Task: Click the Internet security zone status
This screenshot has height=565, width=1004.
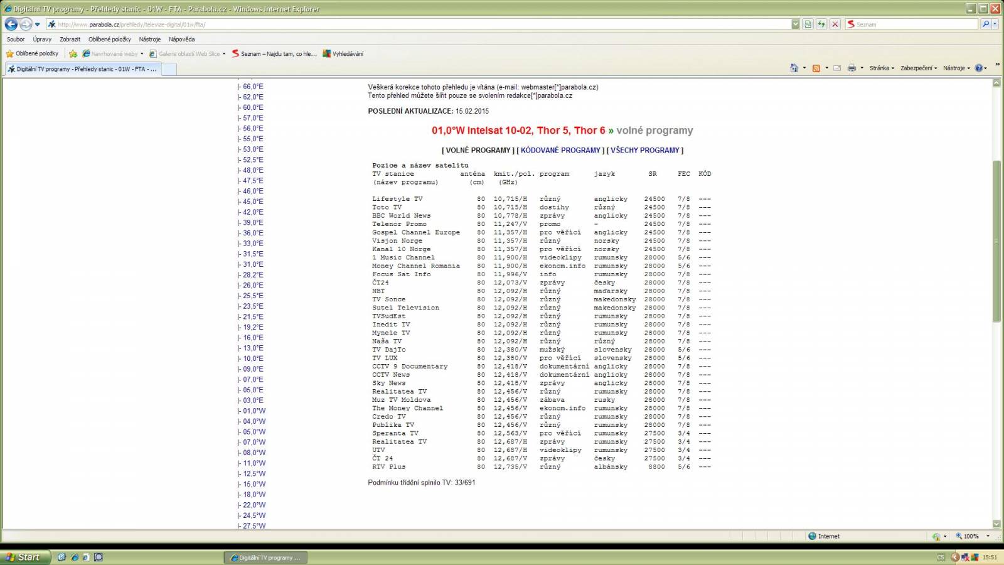Action: tap(824, 536)
